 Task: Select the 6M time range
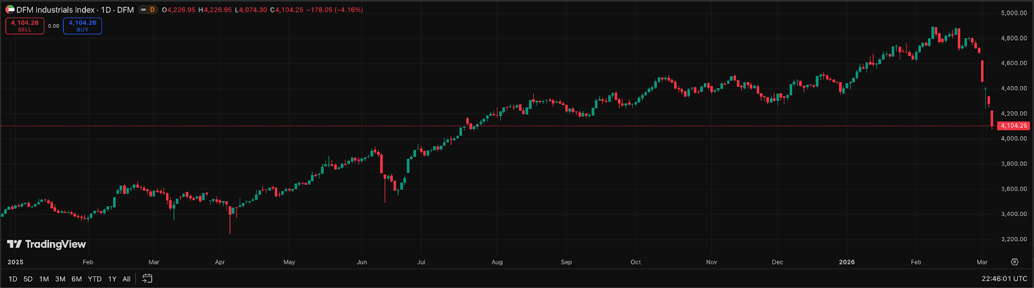pyautogui.click(x=76, y=279)
